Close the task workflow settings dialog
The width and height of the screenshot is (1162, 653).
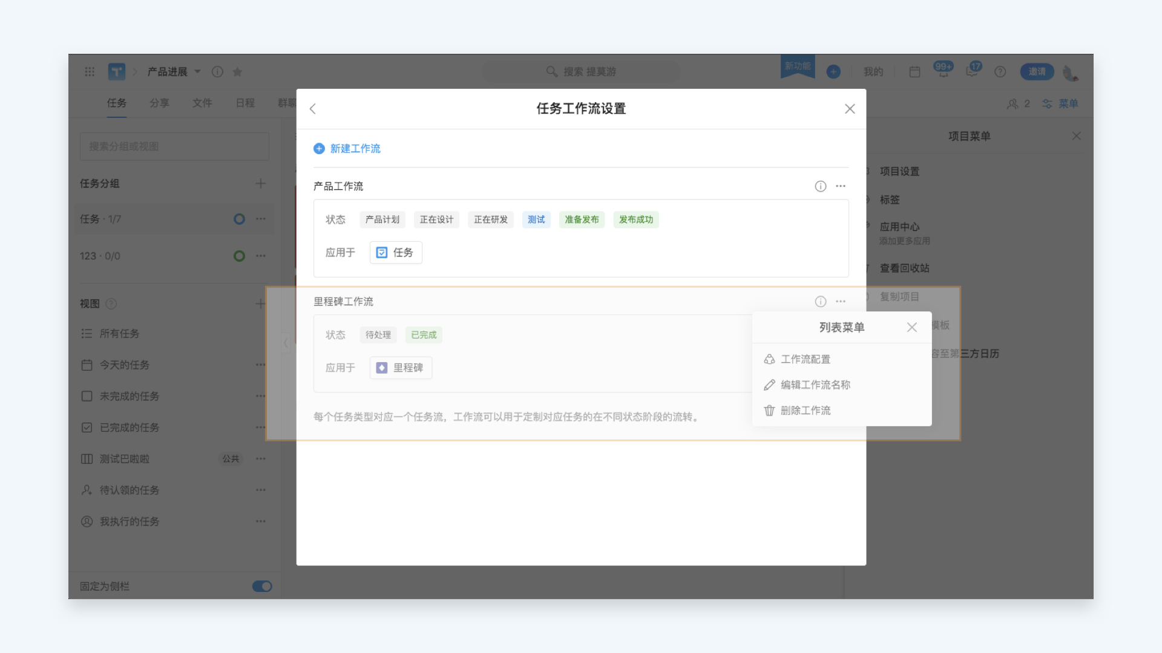point(850,109)
